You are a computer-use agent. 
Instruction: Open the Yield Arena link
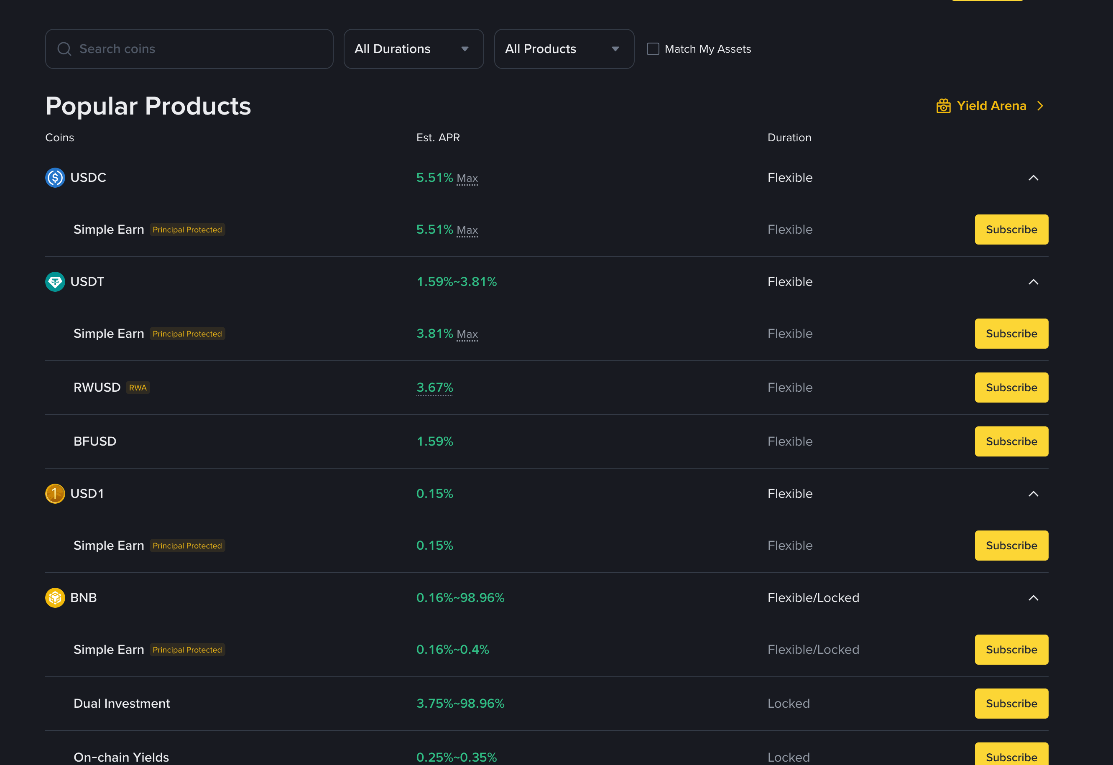pyautogui.click(x=991, y=106)
